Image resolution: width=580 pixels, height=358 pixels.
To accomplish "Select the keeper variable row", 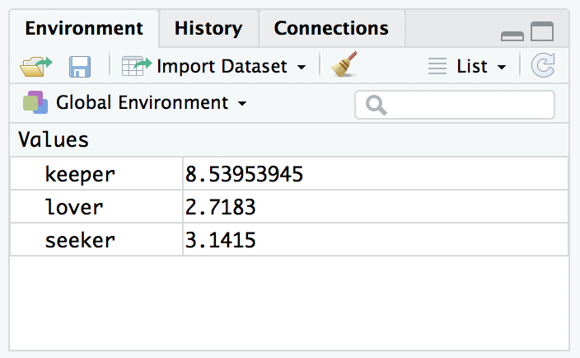I will click(x=289, y=173).
